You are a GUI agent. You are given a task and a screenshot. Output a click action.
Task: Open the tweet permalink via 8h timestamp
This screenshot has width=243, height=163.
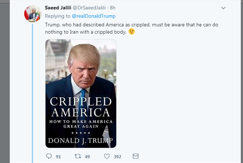click(x=113, y=8)
